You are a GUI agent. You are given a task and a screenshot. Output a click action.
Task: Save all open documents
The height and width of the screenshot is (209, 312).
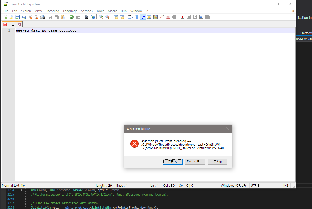(x=24, y=17)
